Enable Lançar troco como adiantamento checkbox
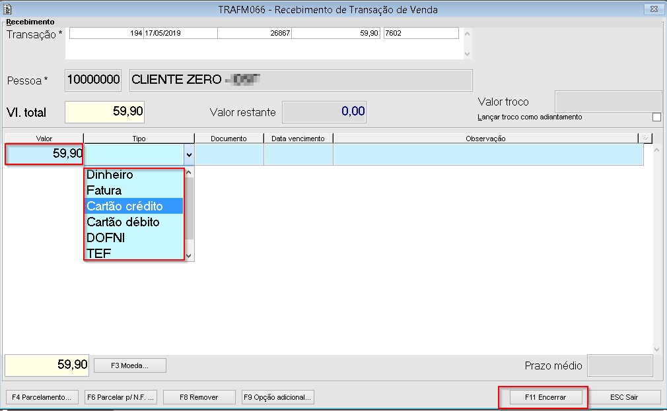The width and height of the screenshot is (667, 411). click(x=656, y=117)
